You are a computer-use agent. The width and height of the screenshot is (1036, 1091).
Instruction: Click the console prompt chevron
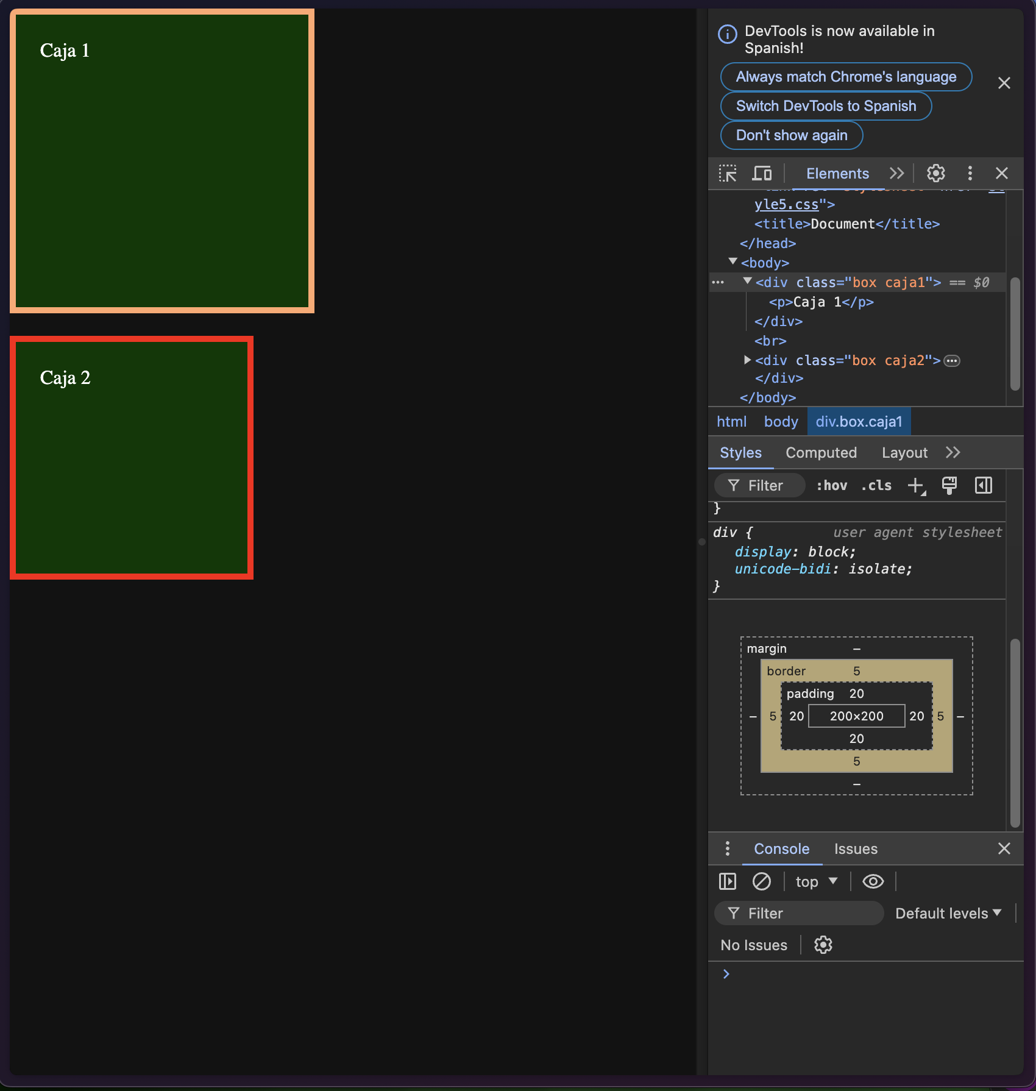point(726,974)
